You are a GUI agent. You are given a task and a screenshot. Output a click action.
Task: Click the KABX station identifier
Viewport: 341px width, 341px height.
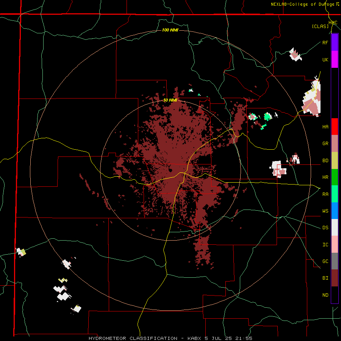[194, 338]
